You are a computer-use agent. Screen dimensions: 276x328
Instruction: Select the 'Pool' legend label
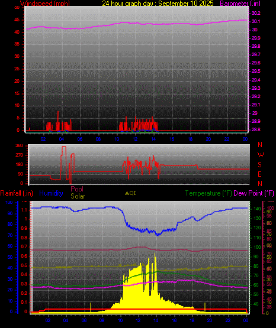(77, 189)
